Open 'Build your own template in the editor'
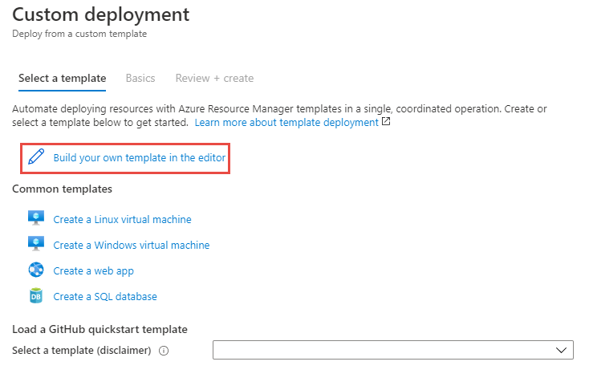Viewport: 589px width, 386px height. pos(139,158)
